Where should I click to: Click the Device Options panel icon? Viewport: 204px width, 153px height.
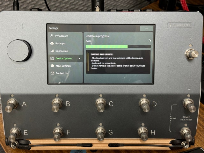click(52, 58)
